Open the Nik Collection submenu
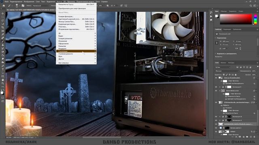The height and width of the screenshot is (145, 259). (x=76, y=63)
